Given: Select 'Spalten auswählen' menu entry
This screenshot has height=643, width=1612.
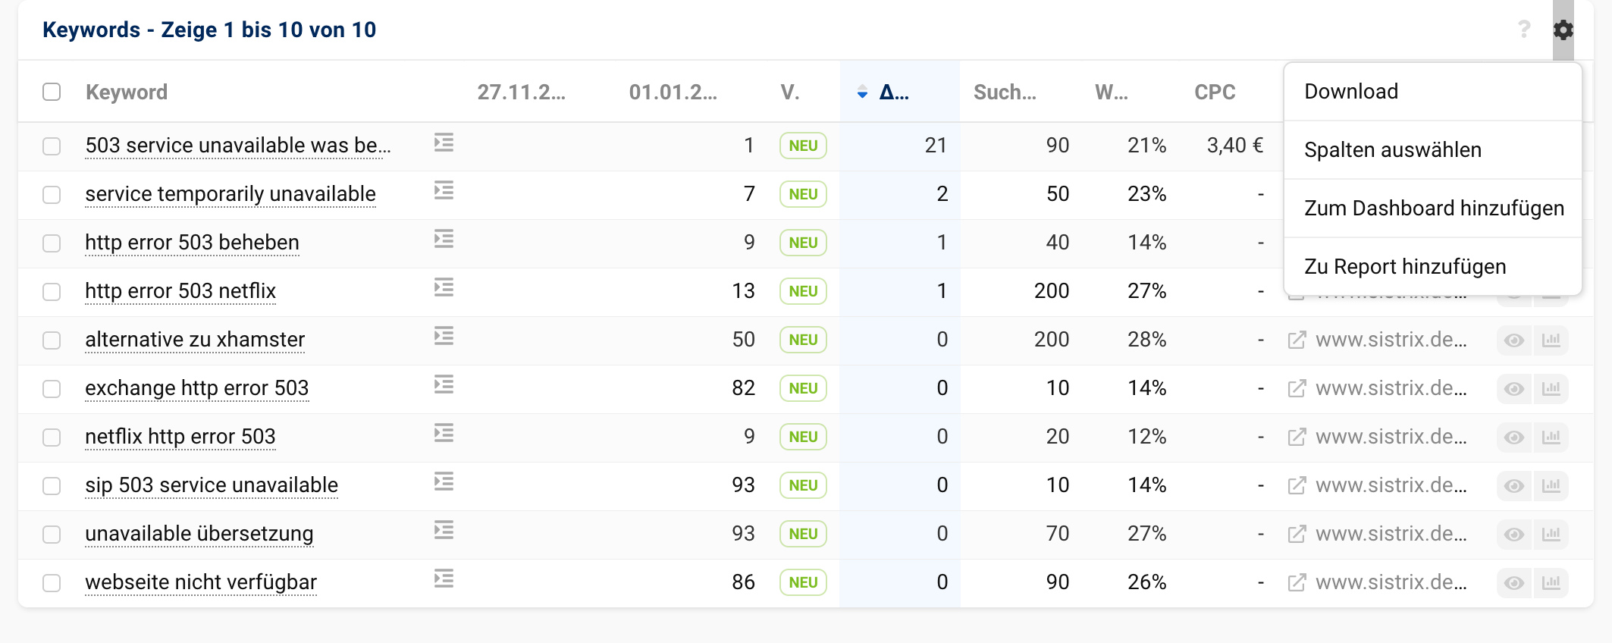Looking at the screenshot, I should 1392,150.
